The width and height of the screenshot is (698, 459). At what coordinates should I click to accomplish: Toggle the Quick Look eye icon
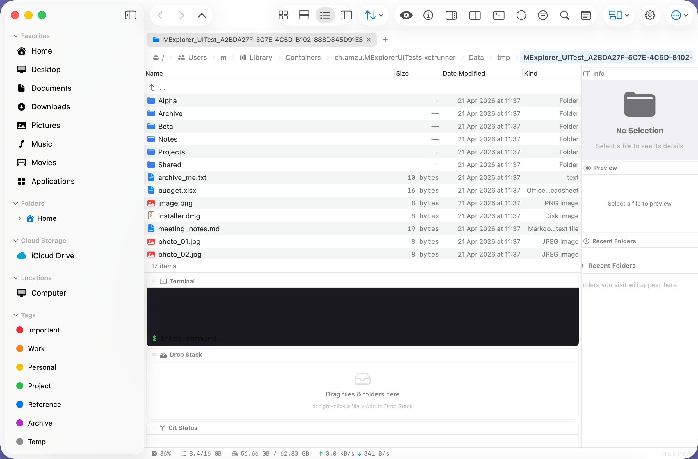pos(406,15)
